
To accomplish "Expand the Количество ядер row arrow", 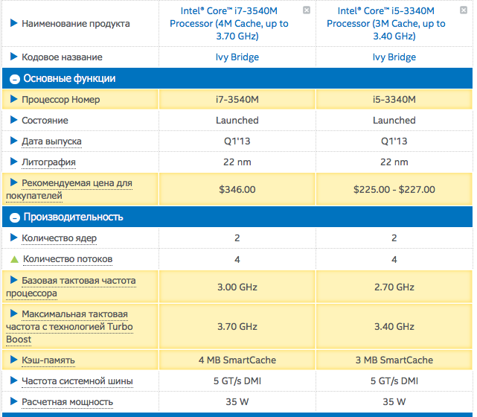I will click(x=13, y=238).
